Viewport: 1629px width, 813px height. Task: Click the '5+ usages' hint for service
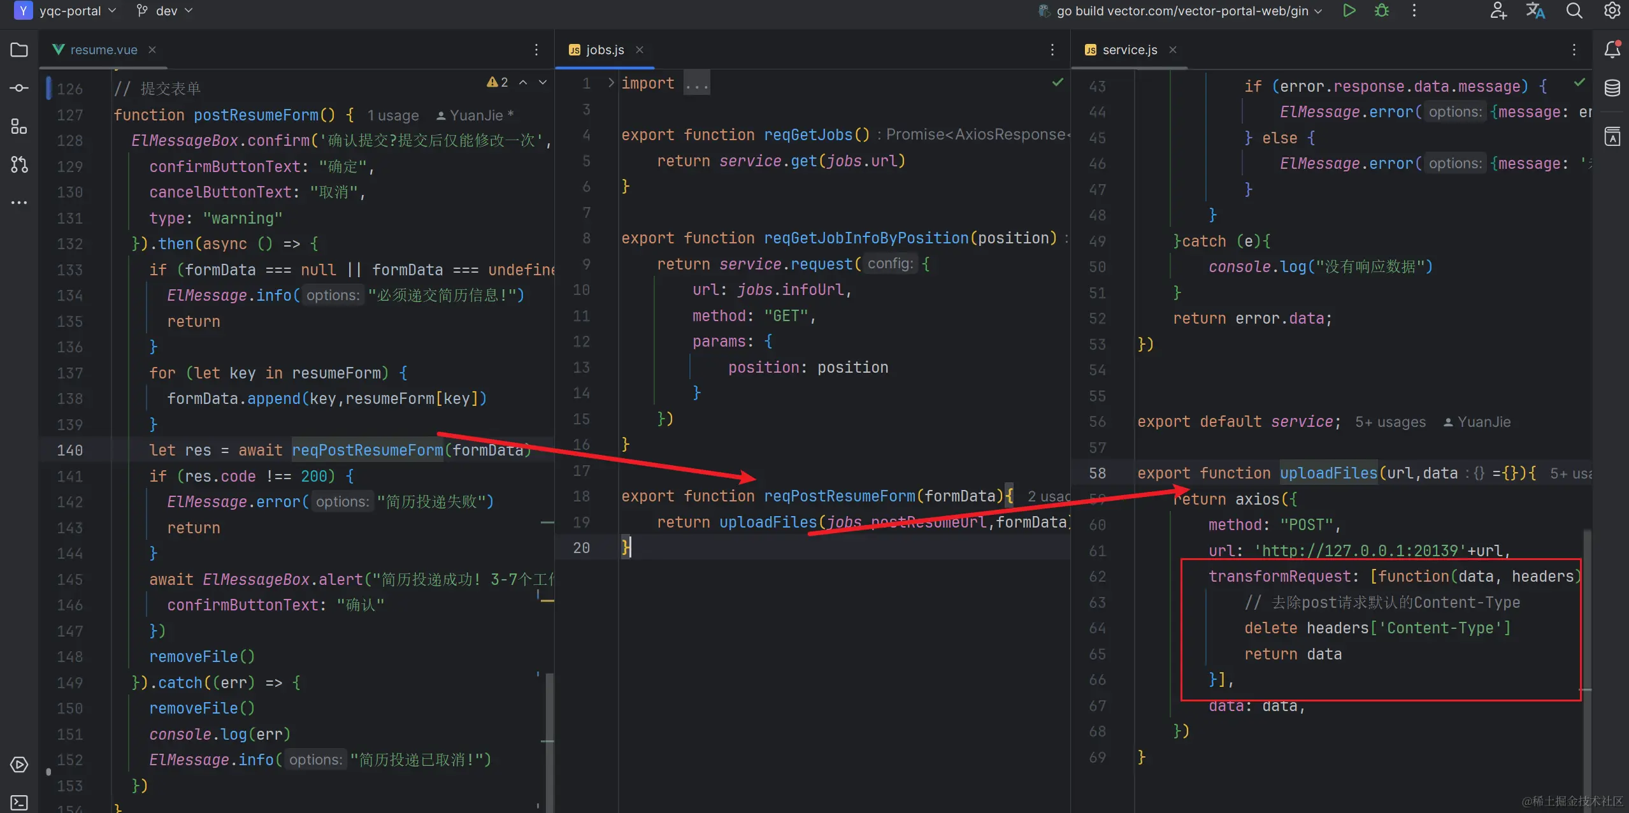point(1391,422)
